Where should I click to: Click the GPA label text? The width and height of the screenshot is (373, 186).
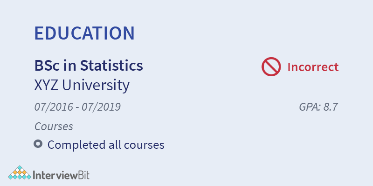tap(310, 107)
